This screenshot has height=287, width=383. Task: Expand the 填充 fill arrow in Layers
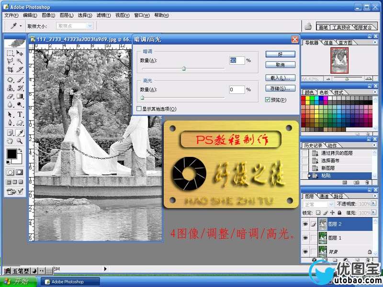point(374,212)
